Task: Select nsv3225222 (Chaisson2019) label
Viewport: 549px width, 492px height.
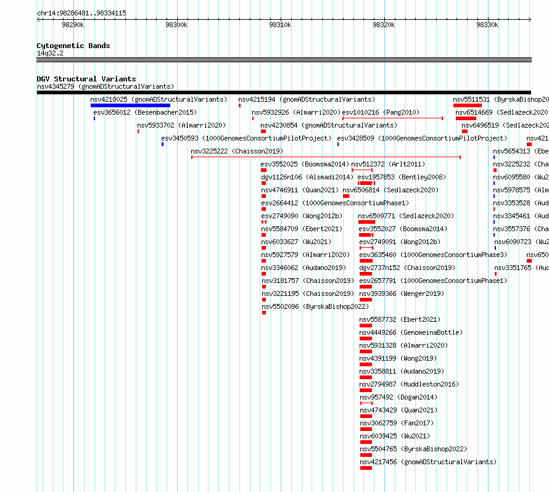Action: [237, 151]
